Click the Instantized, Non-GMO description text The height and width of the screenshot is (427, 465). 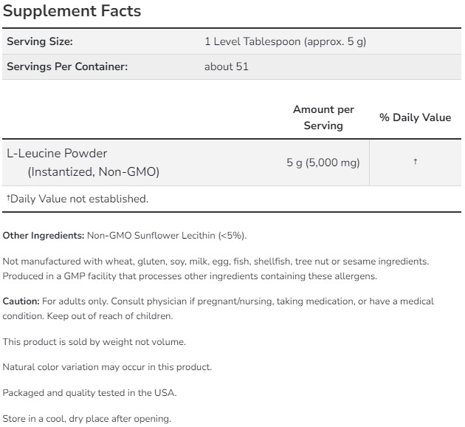pyautogui.click(x=93, y=172)
